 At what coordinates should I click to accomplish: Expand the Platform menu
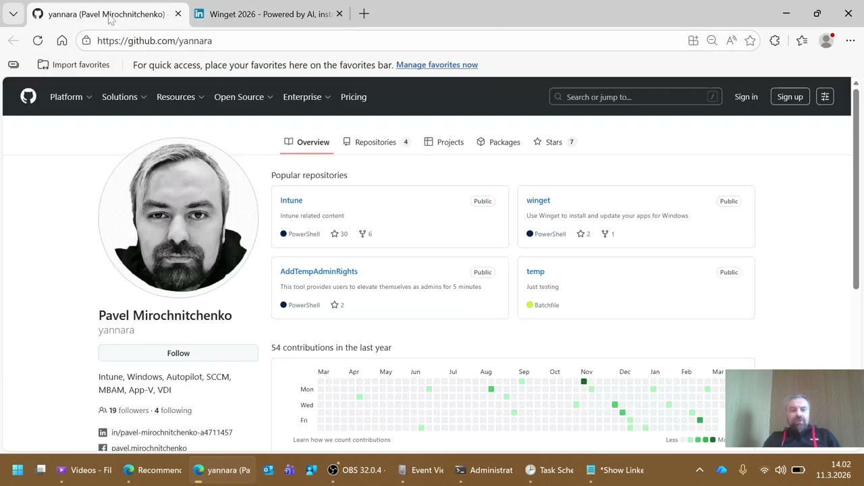click(x=71, y=97)
